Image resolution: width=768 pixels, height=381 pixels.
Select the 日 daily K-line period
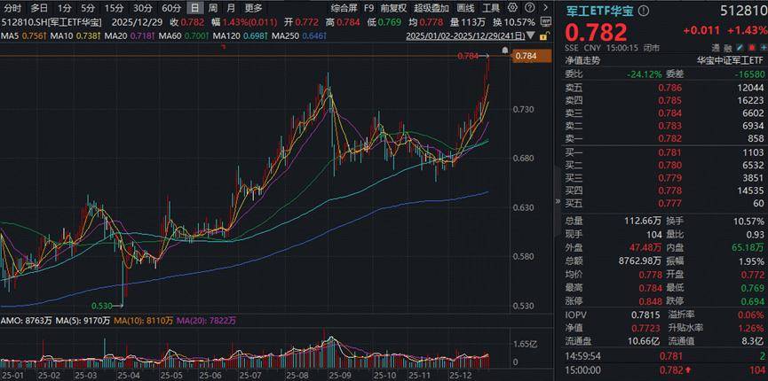tap(194, 8)
